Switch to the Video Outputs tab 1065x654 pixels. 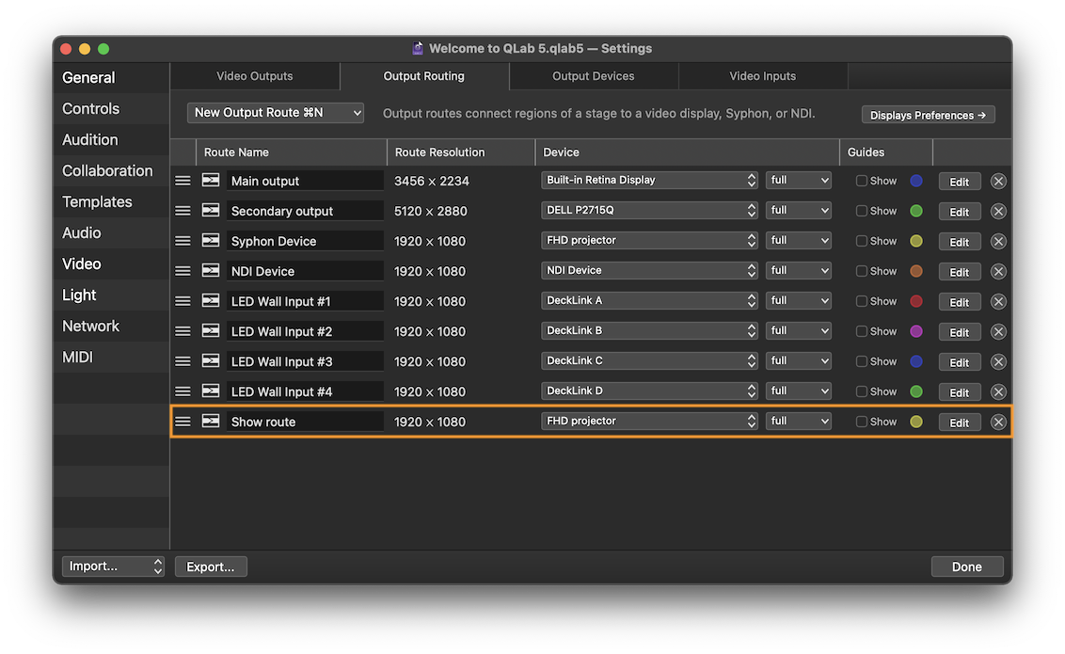pos(255,76)
